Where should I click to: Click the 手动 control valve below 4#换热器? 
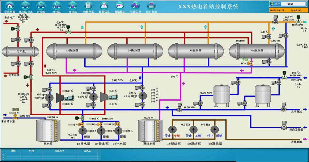tap(250, 63)
